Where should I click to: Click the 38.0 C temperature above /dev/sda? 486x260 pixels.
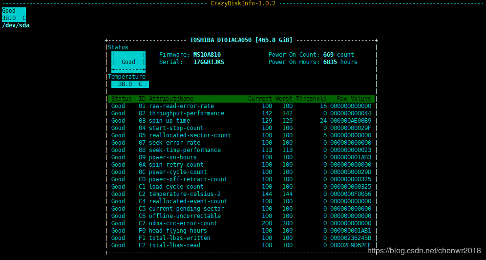click(x=14, y=18)
